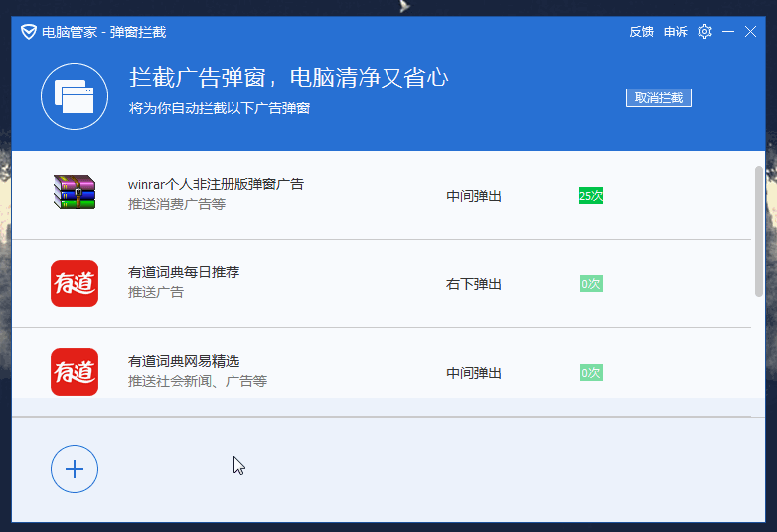Click headline 拦截广告弹窗，电脑清净又省心

pos(289,78)
